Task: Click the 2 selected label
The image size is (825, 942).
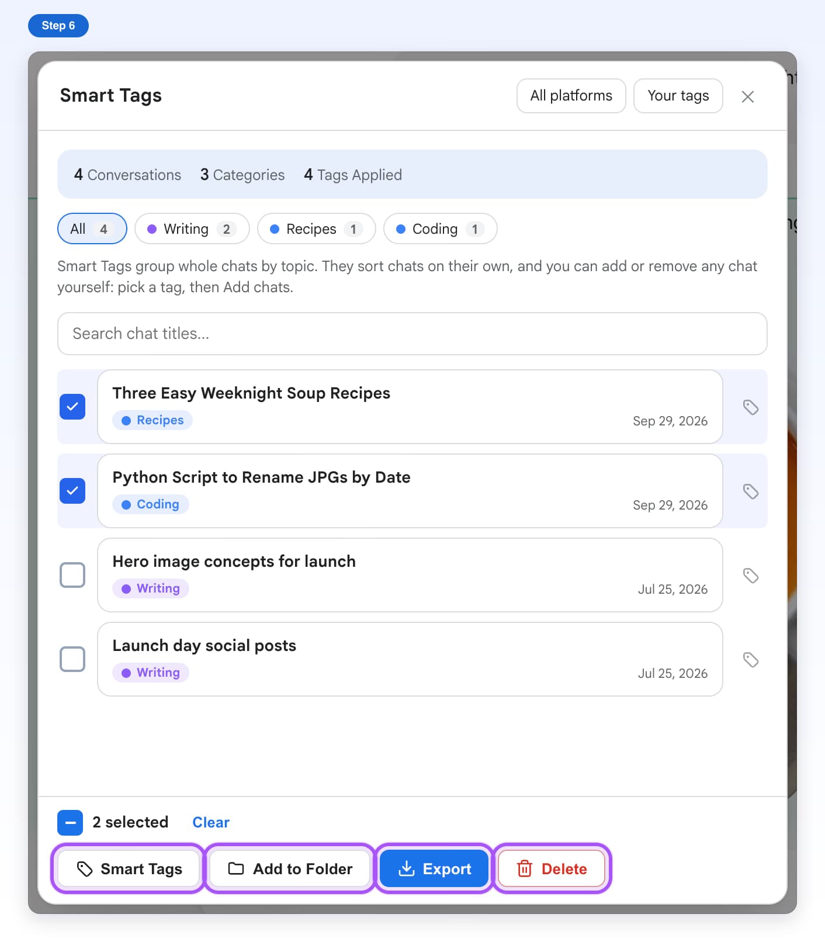Action: tap(130, 822)
